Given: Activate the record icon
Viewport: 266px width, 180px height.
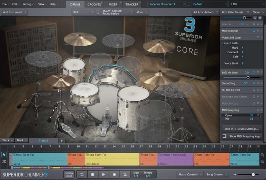Looking at the screenshot, I should coord(114,174).
